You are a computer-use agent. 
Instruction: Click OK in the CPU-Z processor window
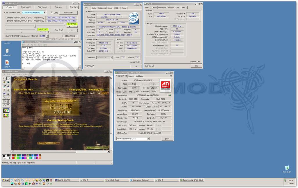(136, 66)
